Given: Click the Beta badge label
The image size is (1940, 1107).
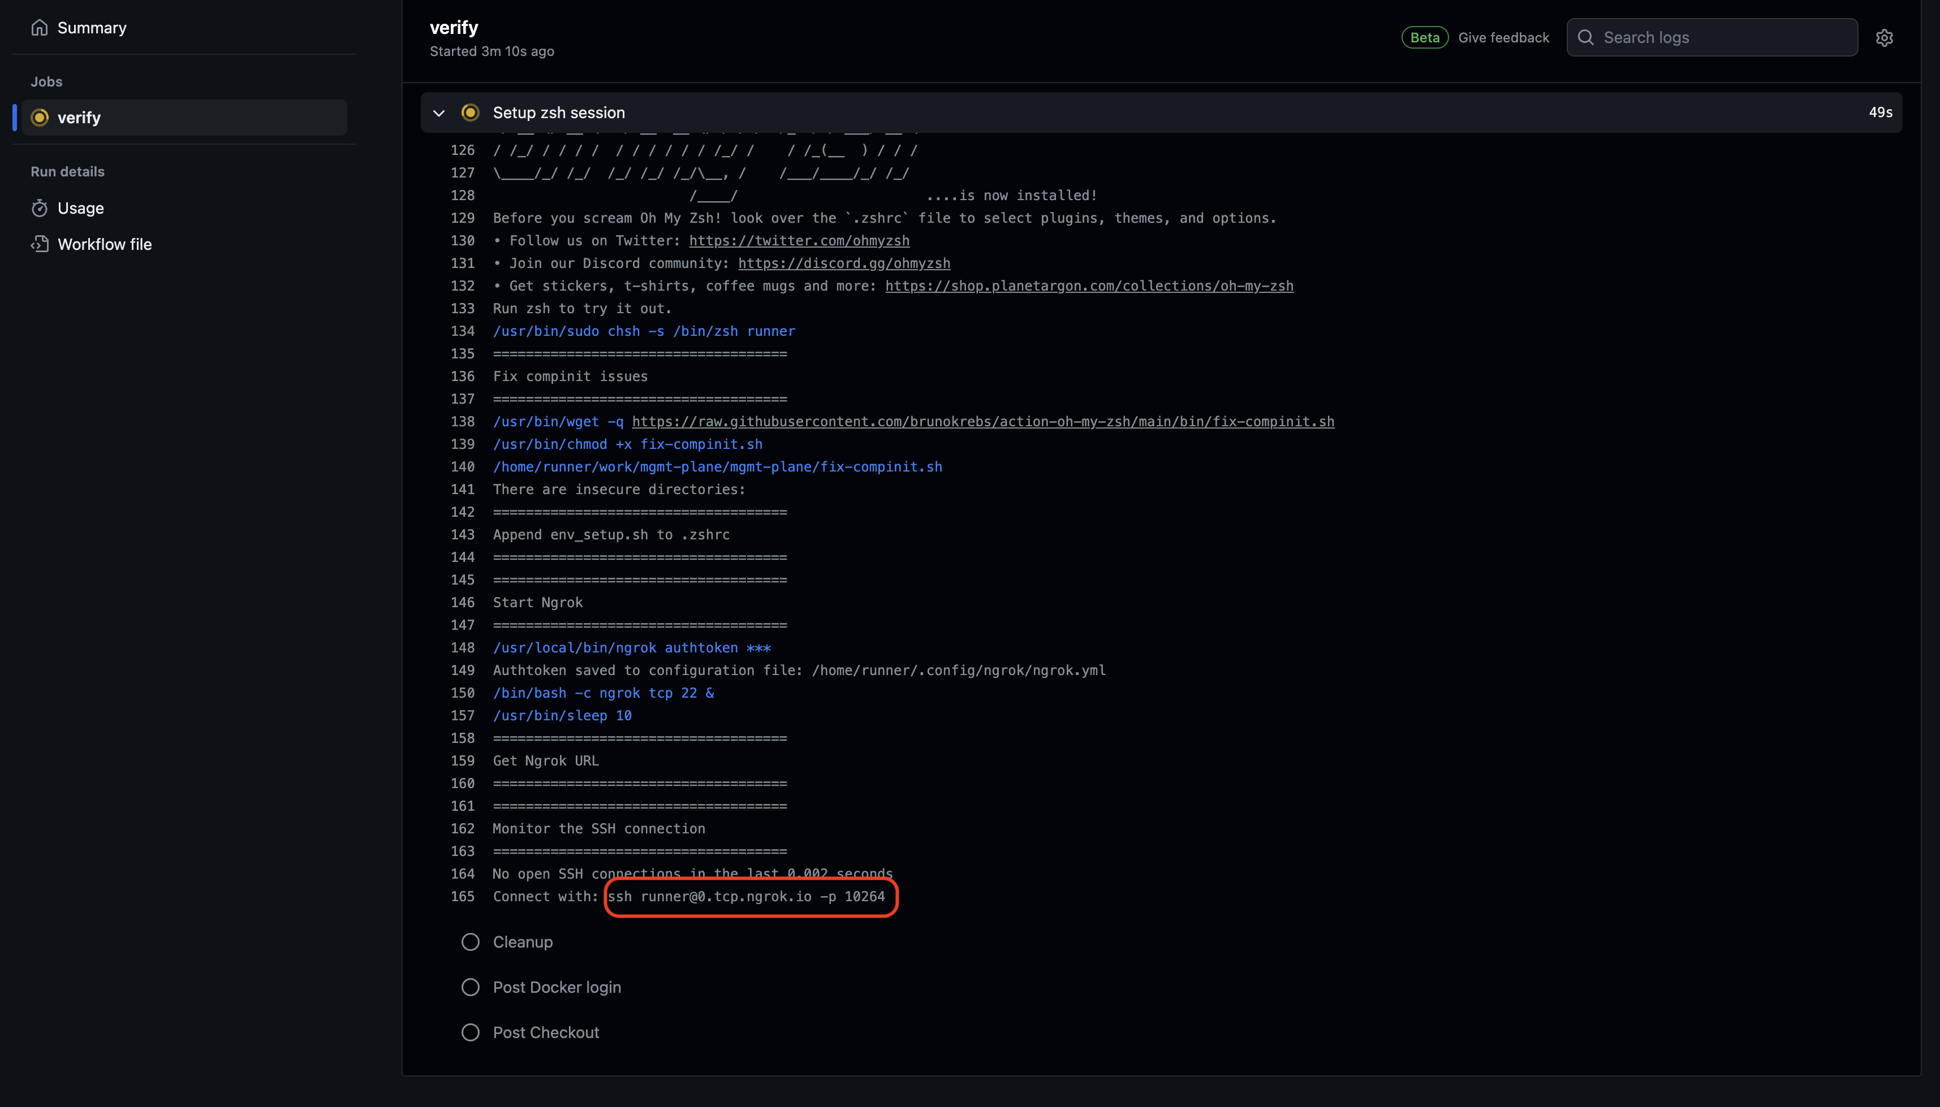Looking at the screenshot, I should coord(1424,37).
